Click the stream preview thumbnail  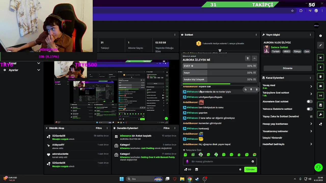(x=112, y=92)
